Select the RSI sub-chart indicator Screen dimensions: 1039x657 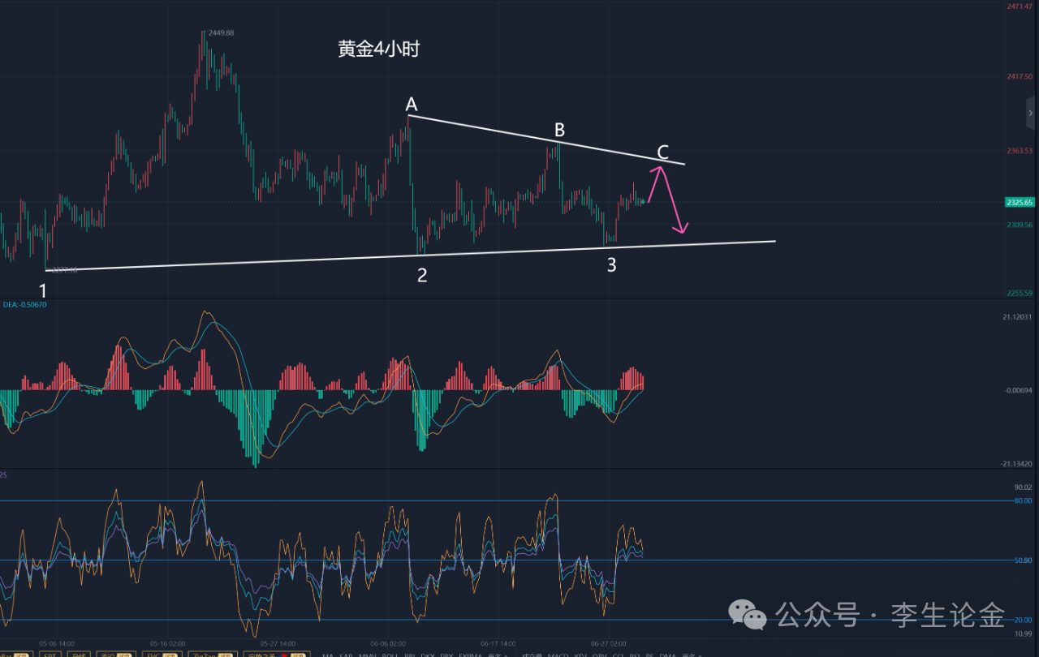pos(635,655)
